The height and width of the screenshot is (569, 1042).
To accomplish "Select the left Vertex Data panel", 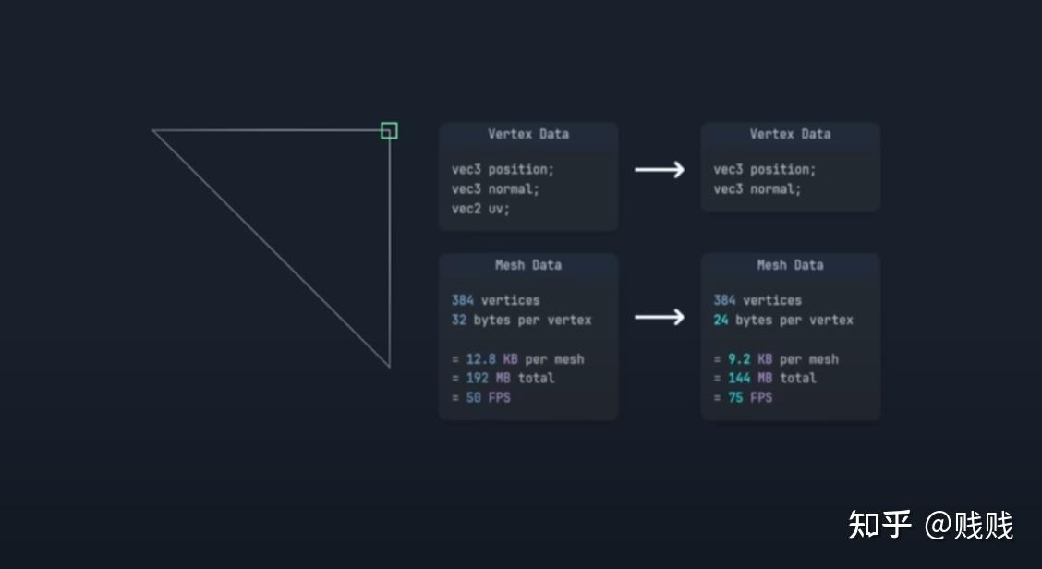I will click(527, 176).
